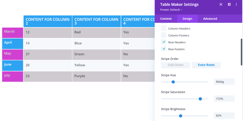Click the expand modal fullscreen icon

pyautogui.click(x=221, y=4)
